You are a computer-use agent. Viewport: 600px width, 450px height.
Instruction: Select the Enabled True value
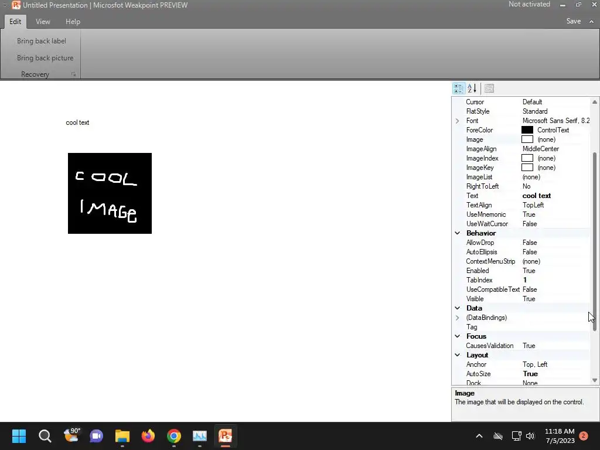click(529, 271)
